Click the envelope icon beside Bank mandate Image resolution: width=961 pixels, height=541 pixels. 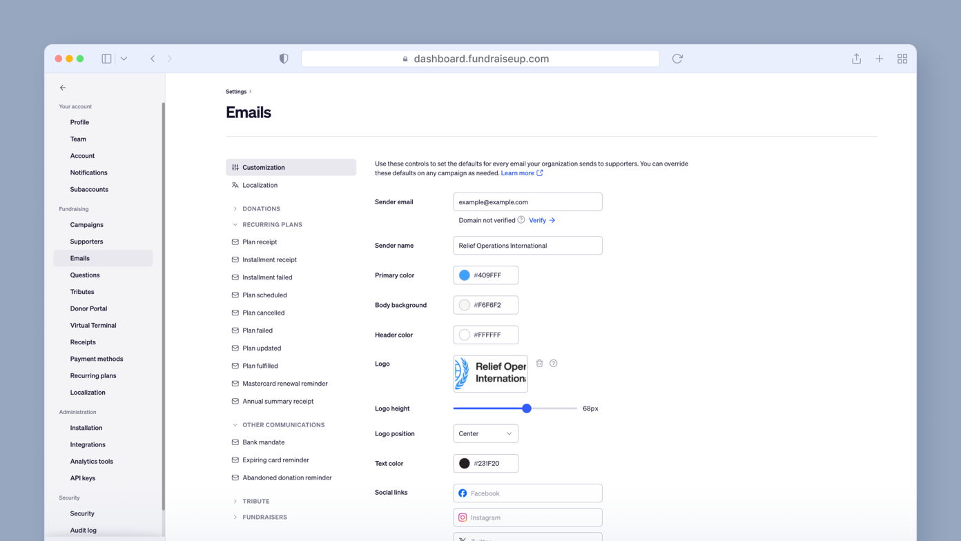235,442
